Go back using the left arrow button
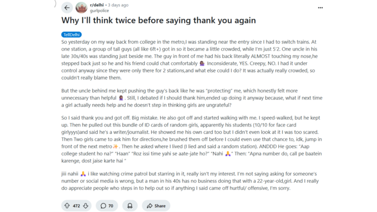This screenshot has height=212, width=377. tap(67, 8)
